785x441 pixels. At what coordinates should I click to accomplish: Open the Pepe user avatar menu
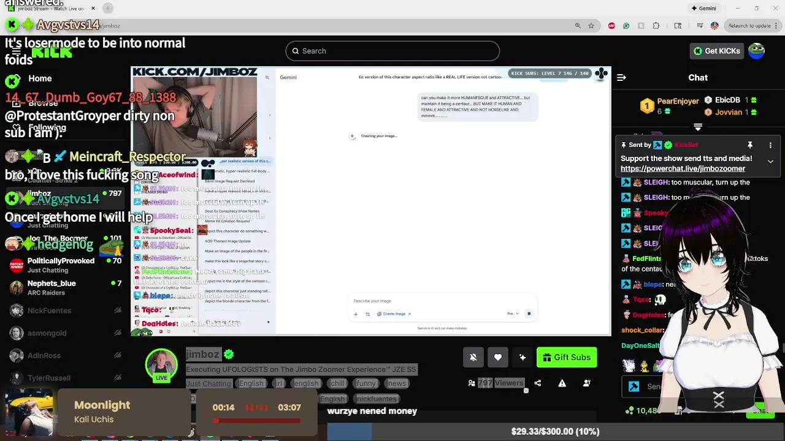[756, 51]
